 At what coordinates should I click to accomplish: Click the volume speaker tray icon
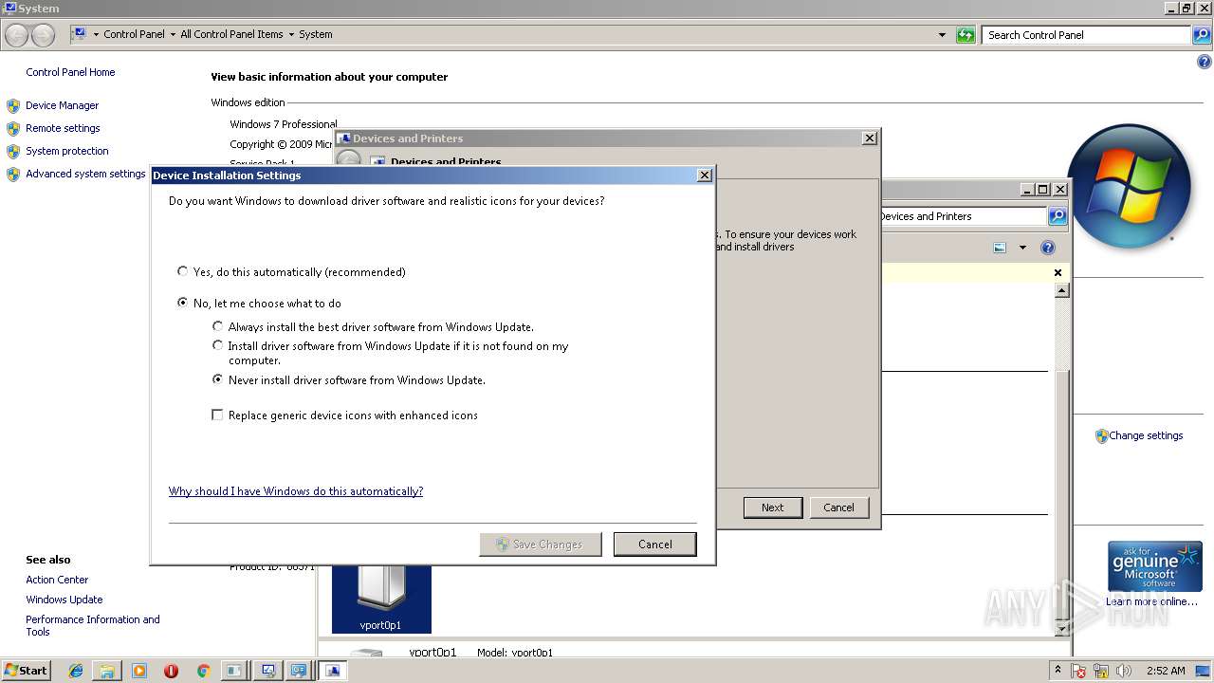click(1124, 671)
